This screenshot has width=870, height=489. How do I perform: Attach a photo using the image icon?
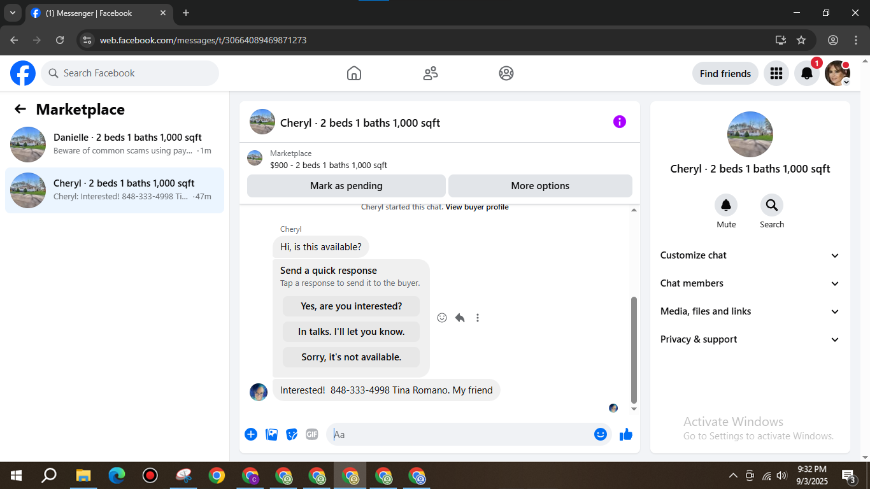pos(271,434)
